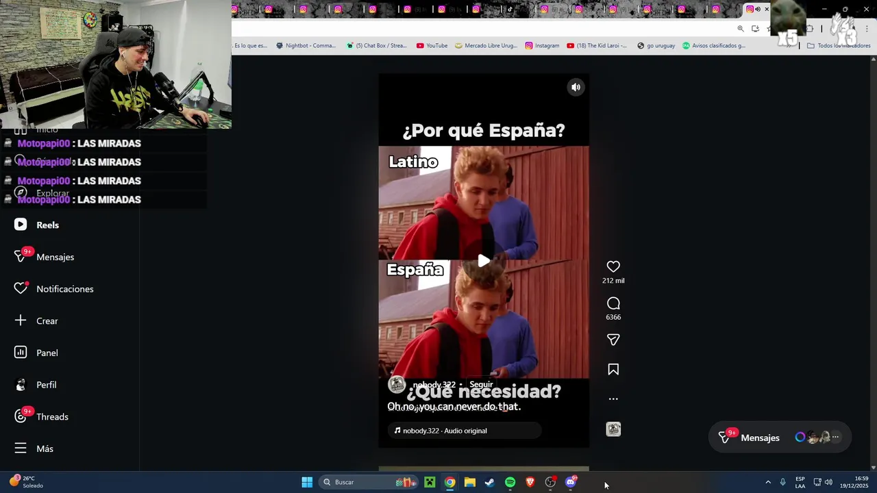Open Steam from the taskbar
Image resolution: width=877 pixels, height=493 pixels.
point(490,482)
